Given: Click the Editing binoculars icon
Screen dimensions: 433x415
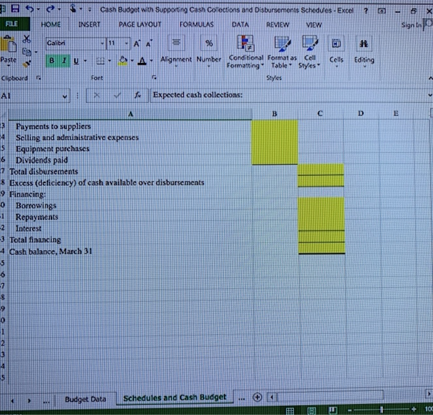Looking at the screenshot, I should (364, 44).
